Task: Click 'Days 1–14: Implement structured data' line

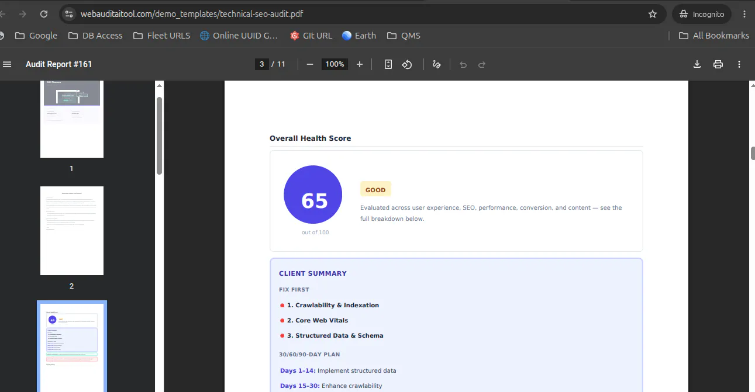Action: [338, 370]
